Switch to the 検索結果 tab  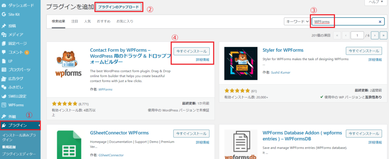coord(59,21)
